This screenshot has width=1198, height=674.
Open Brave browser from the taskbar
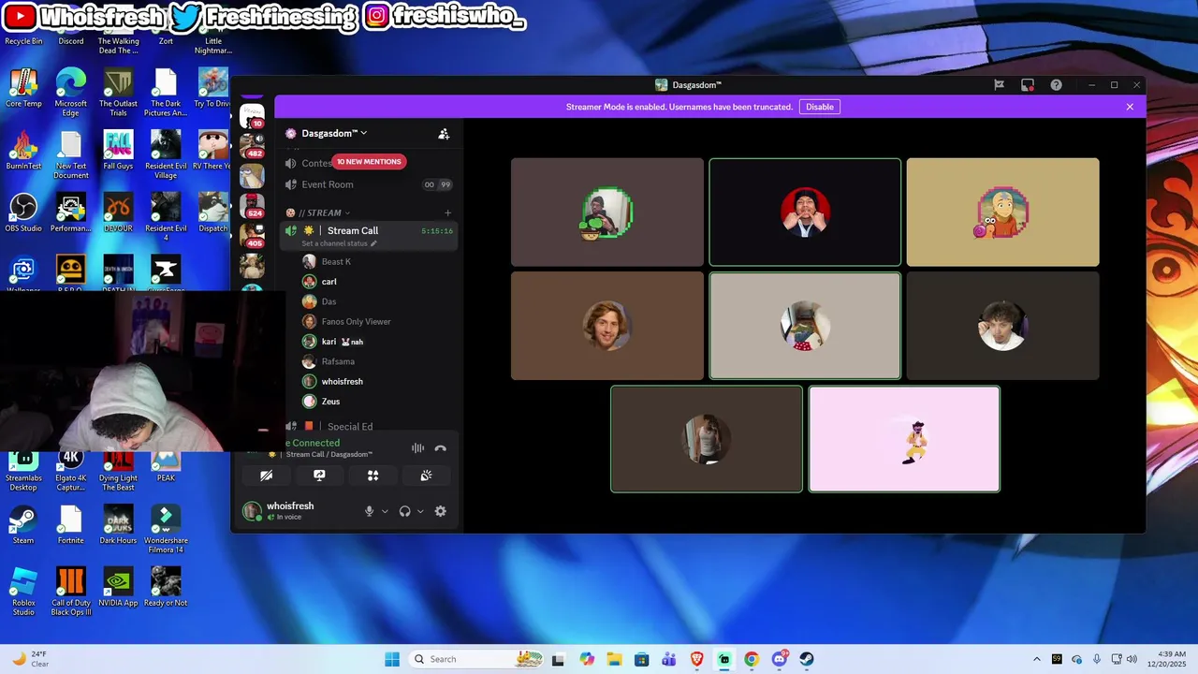pyautogui.click(x=696, y=659)
